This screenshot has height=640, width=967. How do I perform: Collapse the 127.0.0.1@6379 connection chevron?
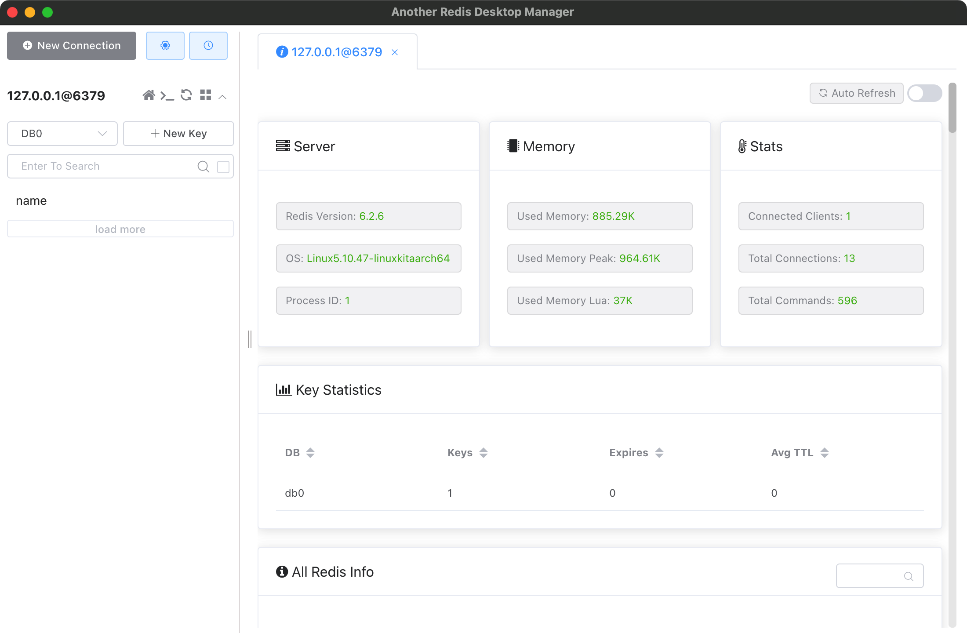222,97
